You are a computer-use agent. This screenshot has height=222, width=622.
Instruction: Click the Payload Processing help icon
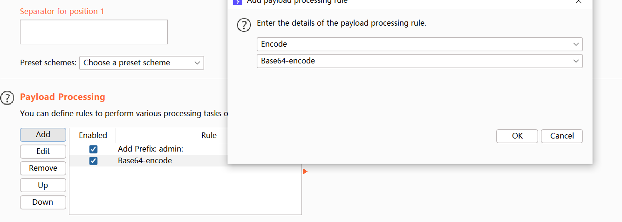(7, 97)
